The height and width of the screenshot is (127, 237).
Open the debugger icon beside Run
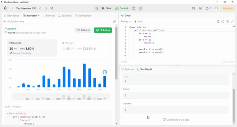pyautogui.click(x=97, y=8)
